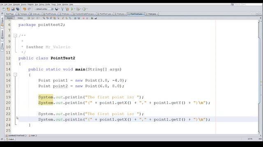Image resolution: width=263 pixels, height=147 pixels.
Task: Open the Files side panel
Action: [x=2, y=46]
